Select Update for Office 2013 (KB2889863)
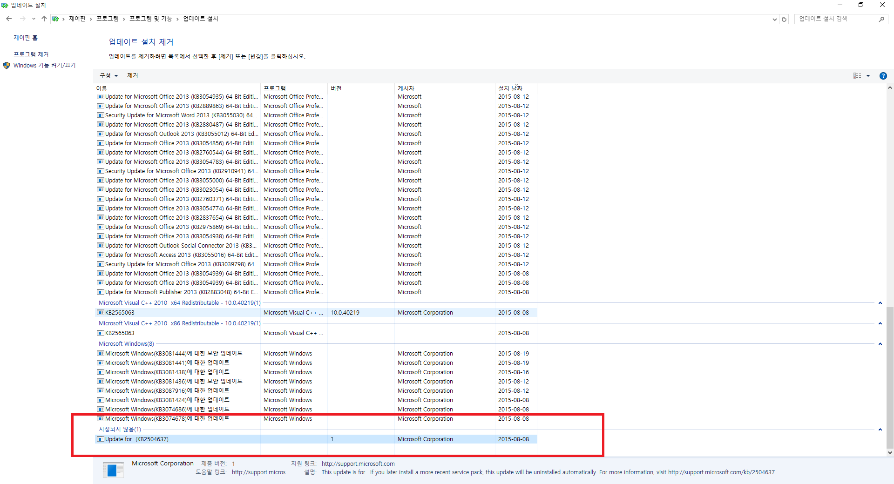894x484 pixels. tap(316, 106)
